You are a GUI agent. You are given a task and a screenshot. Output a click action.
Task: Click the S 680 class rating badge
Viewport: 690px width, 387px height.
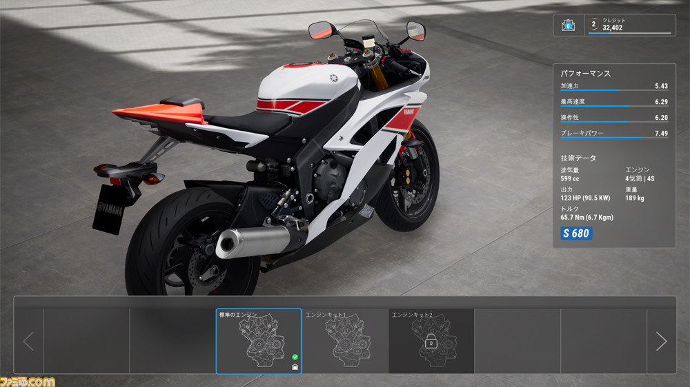tap(576, 233)
